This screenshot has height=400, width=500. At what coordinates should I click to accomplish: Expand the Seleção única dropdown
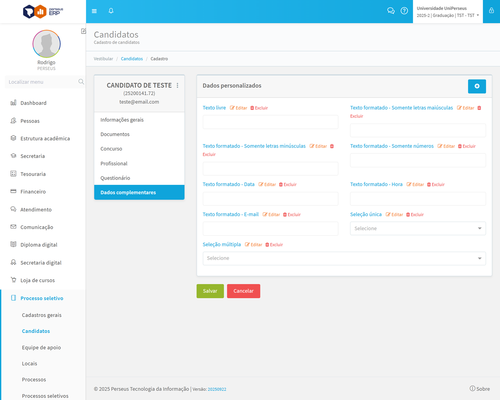coord(418,229)
